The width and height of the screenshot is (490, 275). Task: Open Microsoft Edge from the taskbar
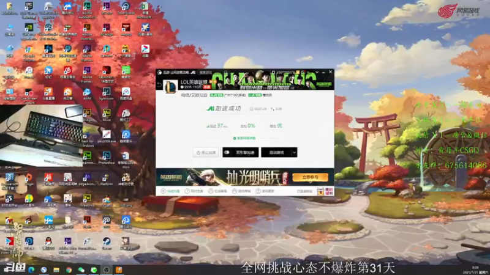click(x=31, y=269)
